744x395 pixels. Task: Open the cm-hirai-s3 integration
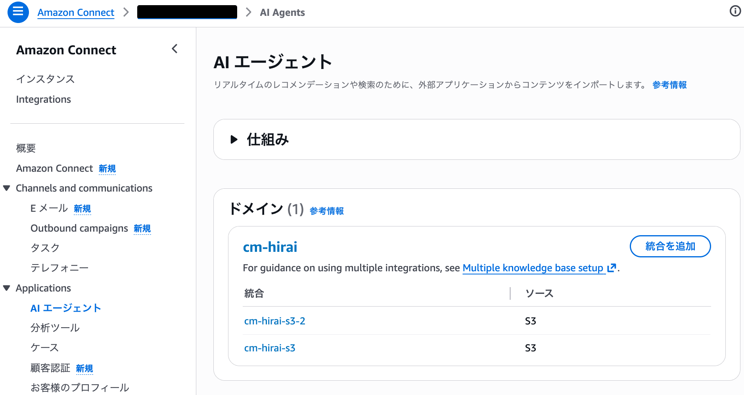pos(270,348)
